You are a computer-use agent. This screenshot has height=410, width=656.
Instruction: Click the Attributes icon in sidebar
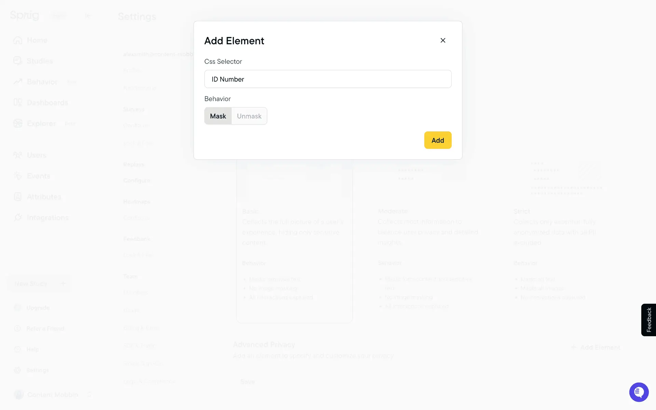click(x=18, y=197)
